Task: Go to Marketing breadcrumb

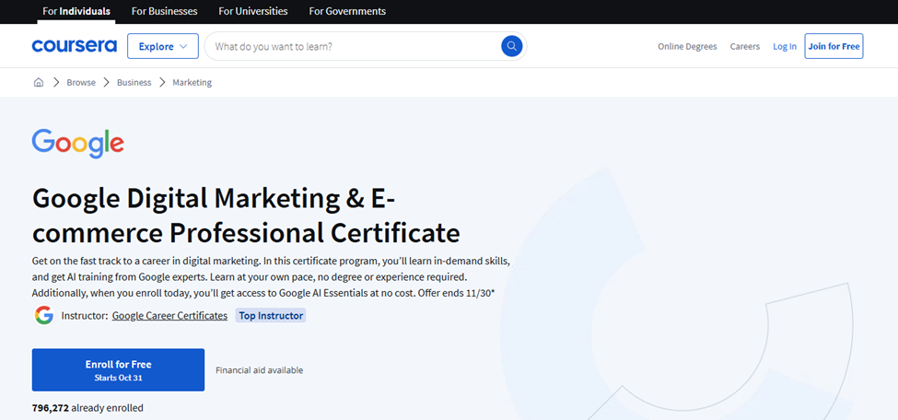Action: [192, 83]
